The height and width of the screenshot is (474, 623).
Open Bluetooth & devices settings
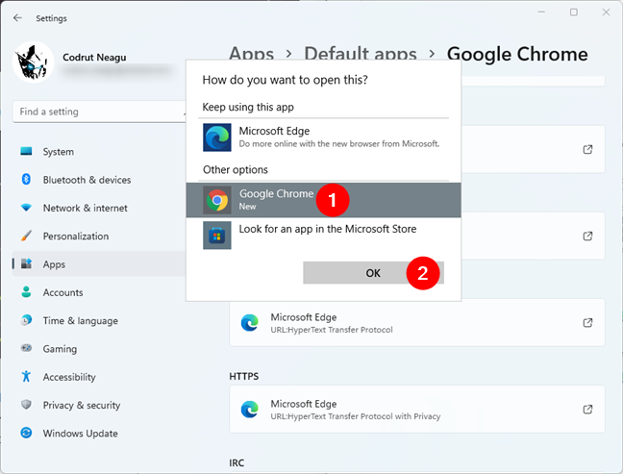(x=99, y=180)
